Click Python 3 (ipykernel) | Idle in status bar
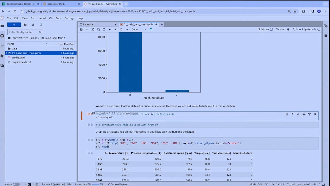330x186 pixels. [x=57, y=184]
